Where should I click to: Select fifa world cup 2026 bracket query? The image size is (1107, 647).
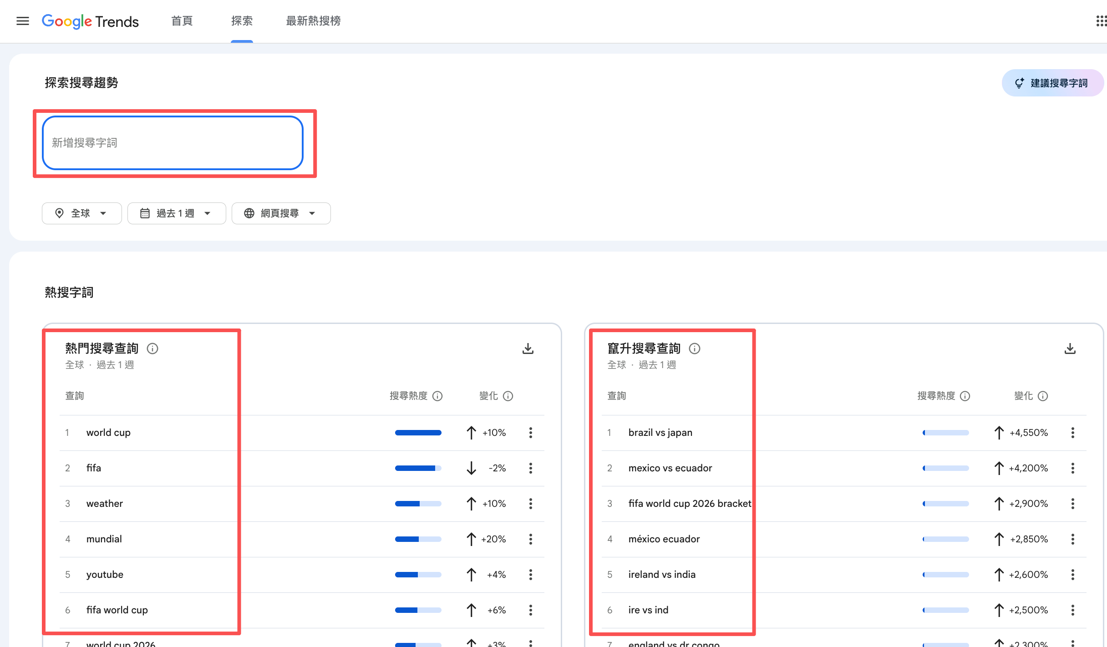[690, 504]
